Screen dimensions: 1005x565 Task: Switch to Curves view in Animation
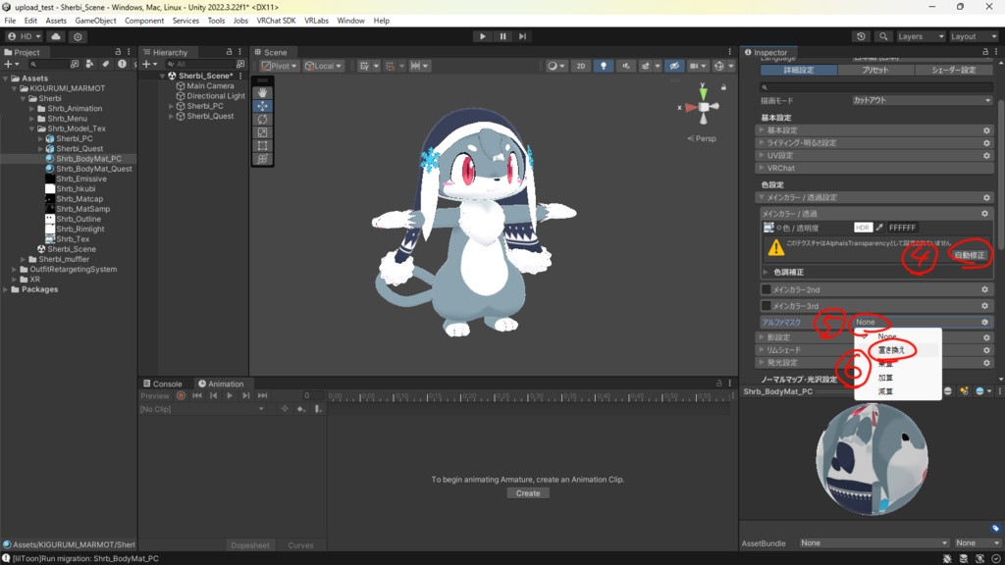tap(300, 545)
